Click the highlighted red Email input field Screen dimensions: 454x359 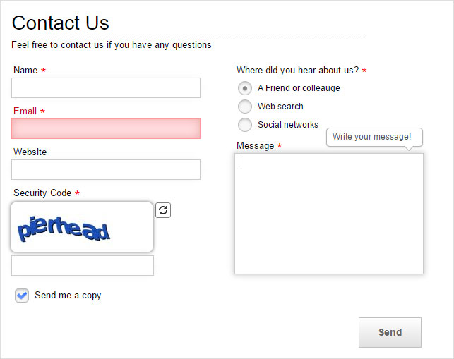106,129
